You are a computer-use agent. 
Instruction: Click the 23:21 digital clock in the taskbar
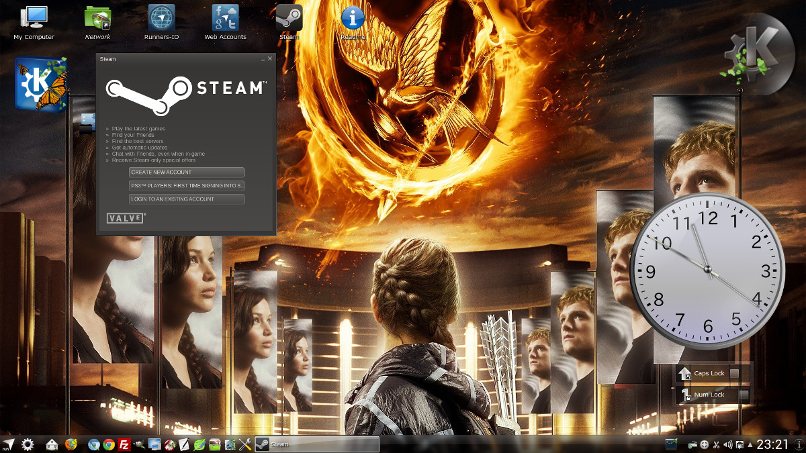tap(773, 444)
